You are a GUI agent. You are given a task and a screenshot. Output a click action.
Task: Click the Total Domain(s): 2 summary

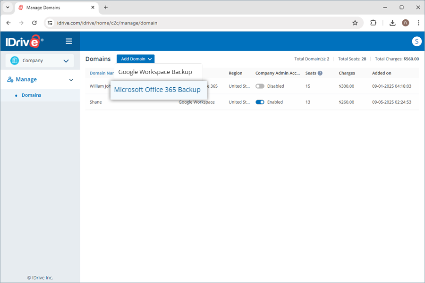312,59
